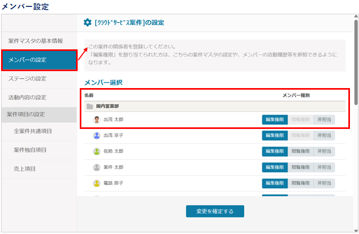Viewport: 359px width, 234px height.
Task: Click 佐助 太郎's green avatar icon
Action: 97,151
